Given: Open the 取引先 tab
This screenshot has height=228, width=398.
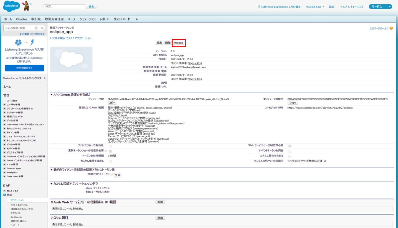Looking at the screenshot, I should (x=36, y=19).
